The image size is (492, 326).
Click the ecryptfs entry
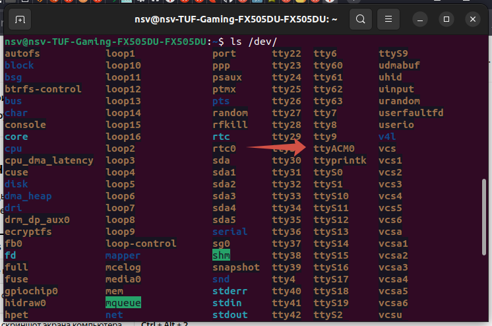click(x=28, y=232)
